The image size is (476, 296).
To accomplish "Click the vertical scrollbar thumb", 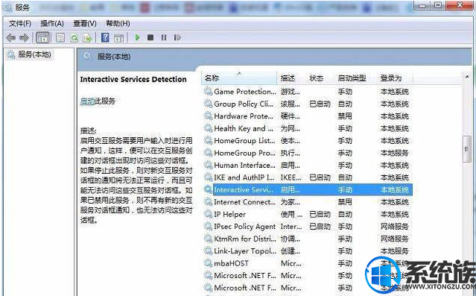I will click(467, 149).
